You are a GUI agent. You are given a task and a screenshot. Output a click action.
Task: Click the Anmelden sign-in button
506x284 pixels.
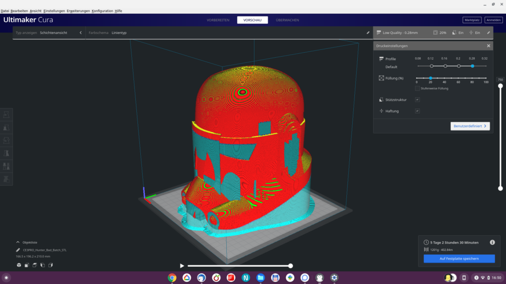click(x=494, y=20)
